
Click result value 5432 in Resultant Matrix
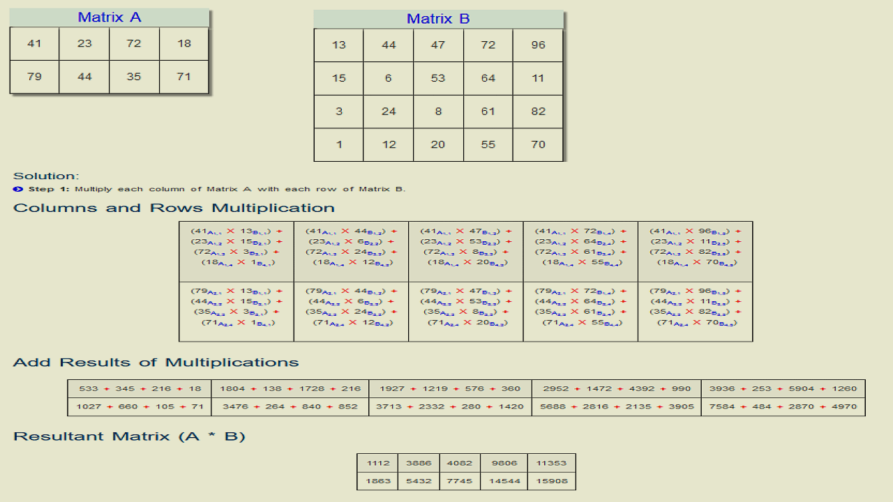click(x=419, y=481)
